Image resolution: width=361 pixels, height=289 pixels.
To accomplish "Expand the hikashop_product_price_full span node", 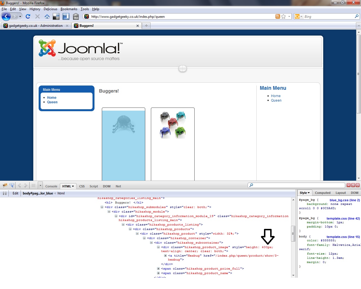I will coord(158,269).
